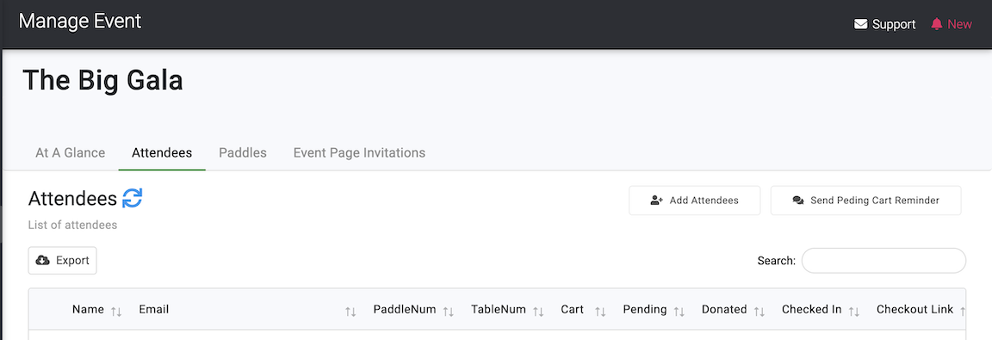Click the add-person icon on Add Attendees
992x340 pixels.
[657, 201]
